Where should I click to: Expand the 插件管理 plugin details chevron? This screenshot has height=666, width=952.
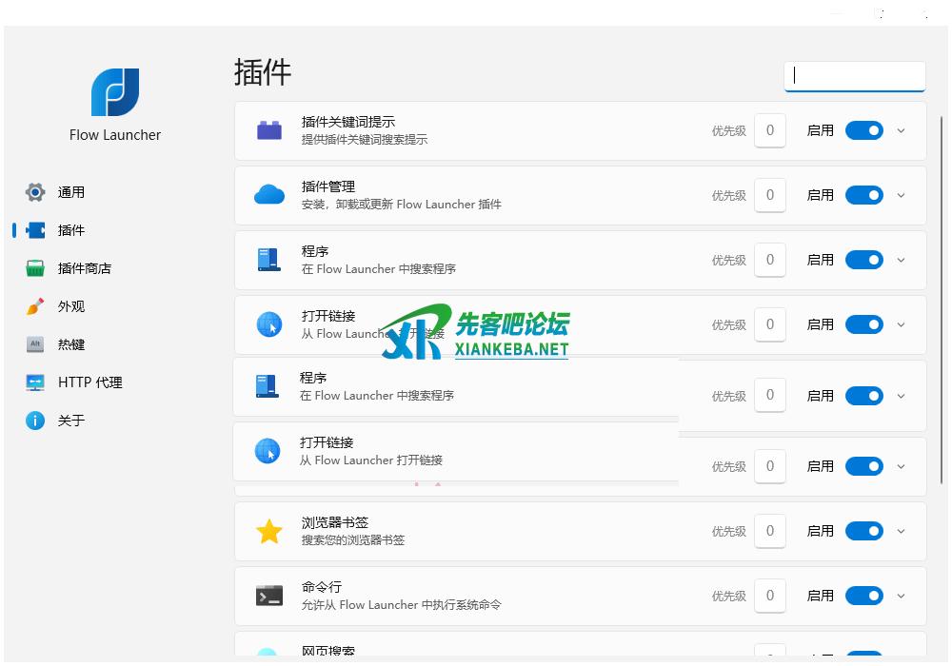tap(902, 195)
